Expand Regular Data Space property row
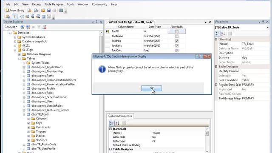The image size is (272, 153). [x=216, y=85]
